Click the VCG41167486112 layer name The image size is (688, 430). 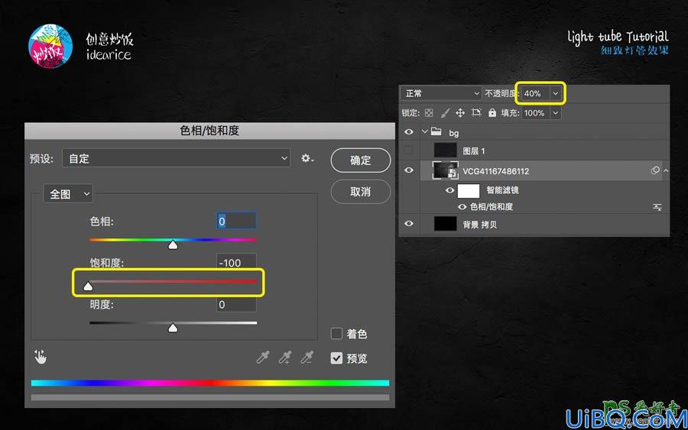496,171
